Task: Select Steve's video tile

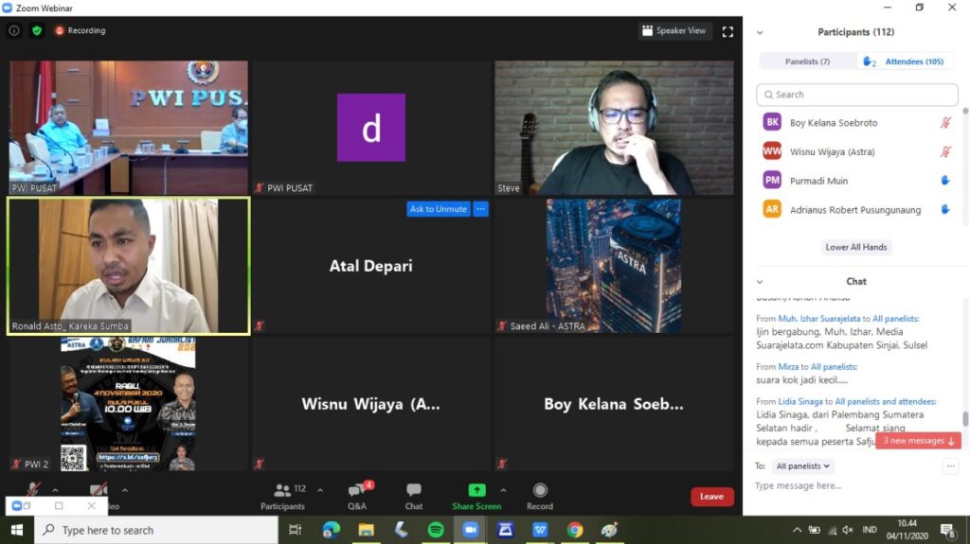Action: click(614, 128)
